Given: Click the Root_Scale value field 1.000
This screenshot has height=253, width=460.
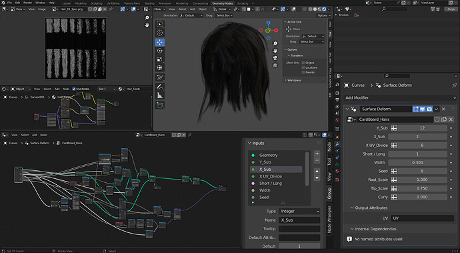Looking at the screenshot, I should pyautogui.click(x=422, y=180).
